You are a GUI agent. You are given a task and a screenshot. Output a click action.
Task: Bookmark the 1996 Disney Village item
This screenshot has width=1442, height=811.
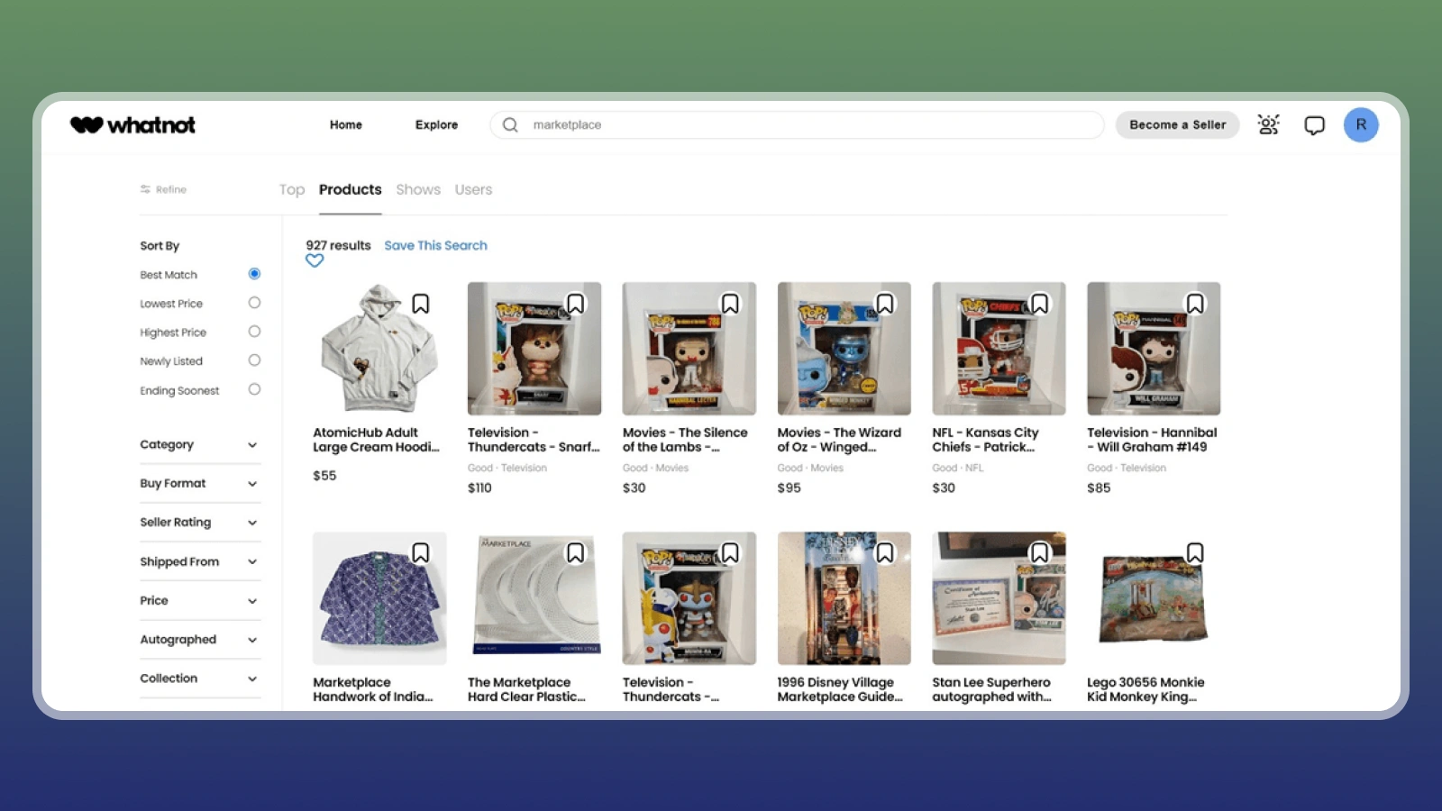tap(885, 552)
